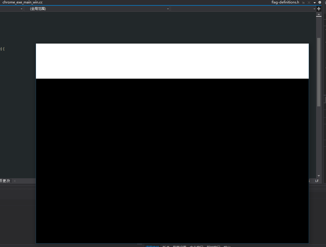The height and width of the screenshot is (247, 326).
Task: Click the editor split window icon
Action: point(319,9)
